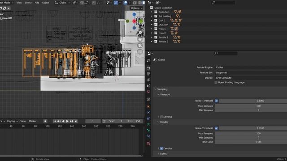
Task: Toggle Render Noise Threshold checkbox
Action: coord(216,128)
